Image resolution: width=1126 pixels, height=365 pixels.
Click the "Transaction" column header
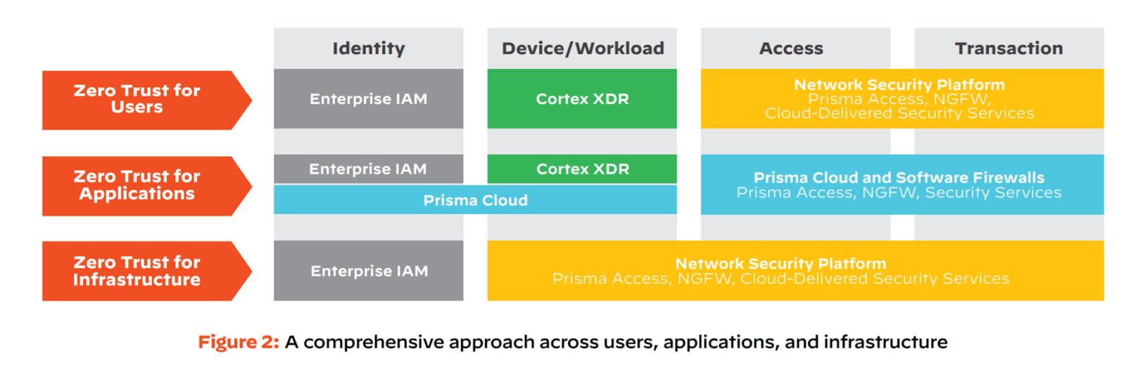coord(1008,49)
